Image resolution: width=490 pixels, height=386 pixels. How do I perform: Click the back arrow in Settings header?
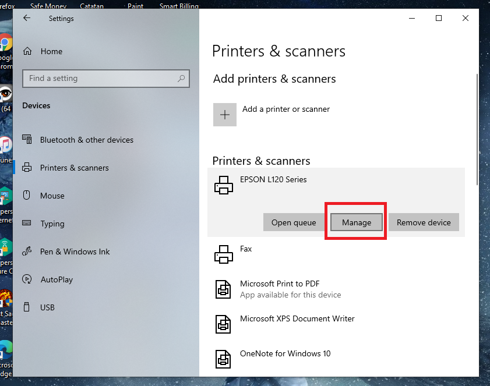click(26, 18)
